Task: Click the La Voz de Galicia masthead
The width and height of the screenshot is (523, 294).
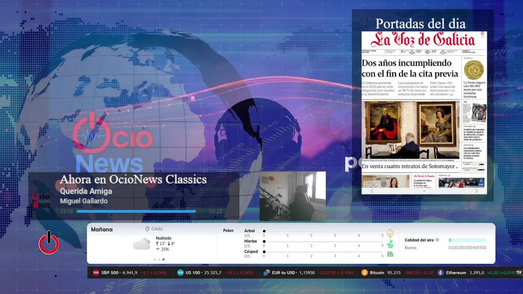Action: coord(423,40)
